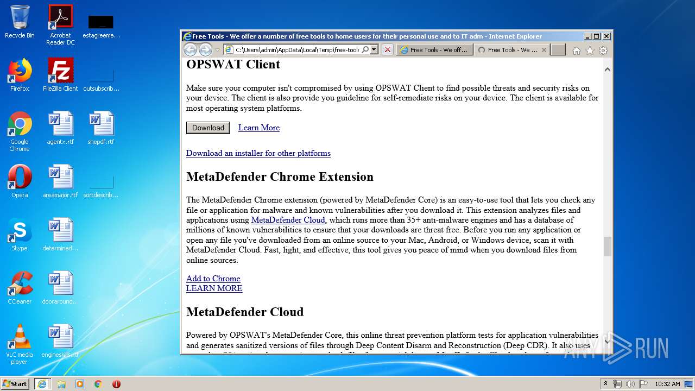Select Acrobat Reader DC desktop icon

60,25
